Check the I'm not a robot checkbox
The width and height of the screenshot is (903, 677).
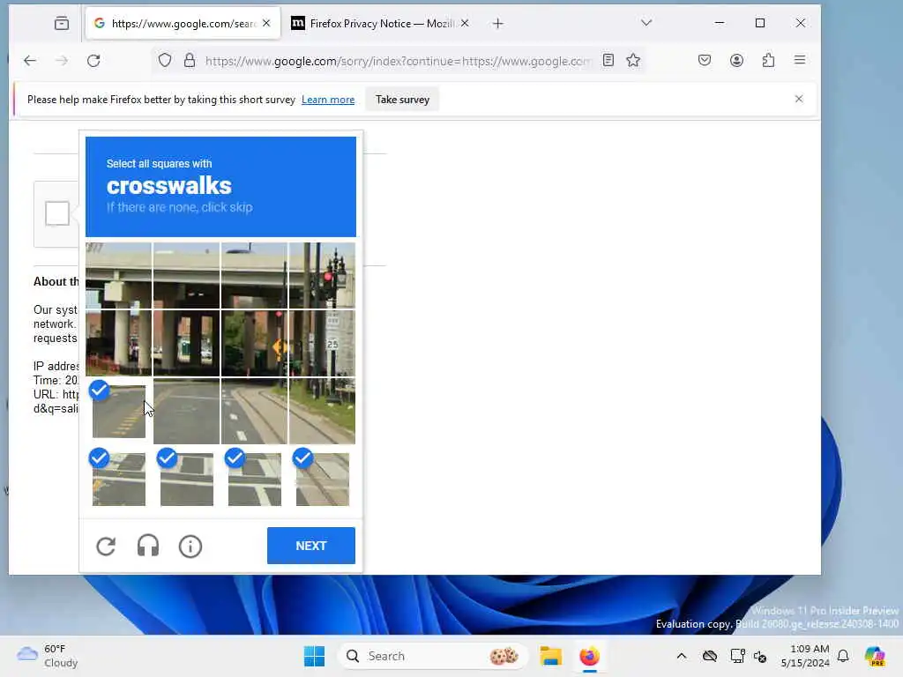click(57, 213)
